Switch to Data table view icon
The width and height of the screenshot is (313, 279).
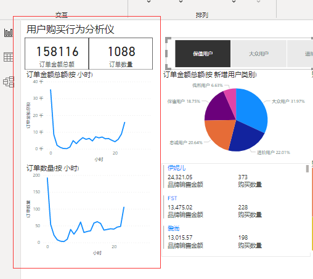[x=9, y=57]
